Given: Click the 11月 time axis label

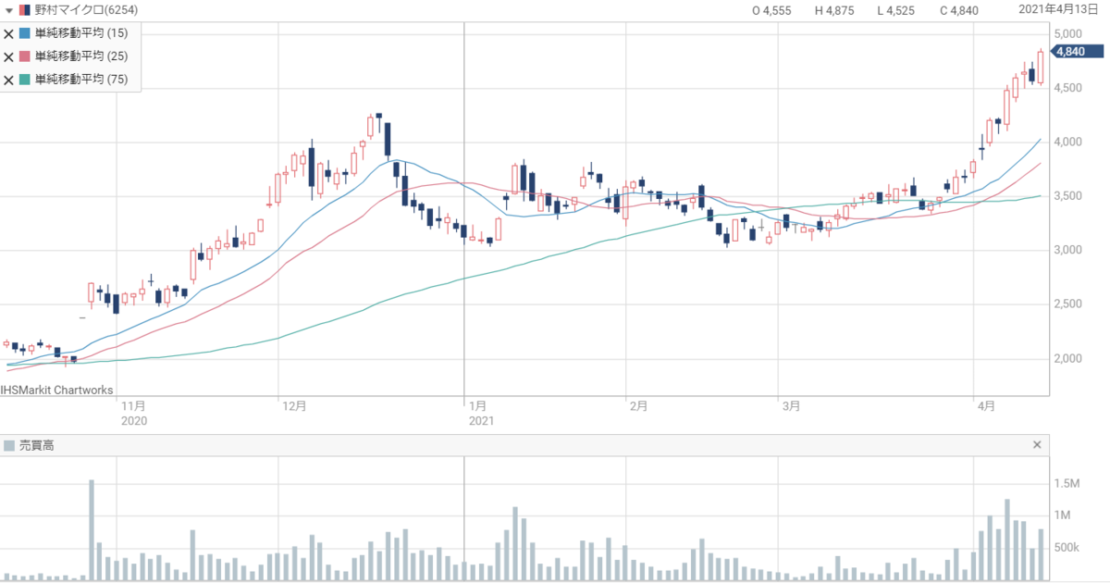Looking at the screenshot, I should (133, 405).
